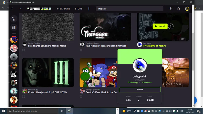Open Project Readjusted 3 title link
The width and height of the screenshot is (203, 114).
click(x=47, y=92)
